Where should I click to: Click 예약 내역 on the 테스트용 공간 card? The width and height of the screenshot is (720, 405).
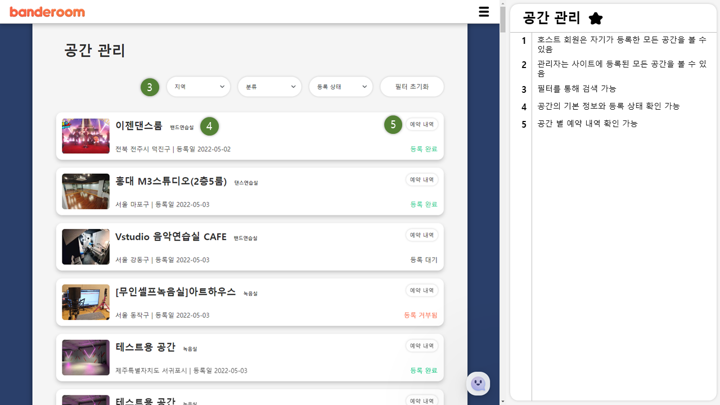422,345
